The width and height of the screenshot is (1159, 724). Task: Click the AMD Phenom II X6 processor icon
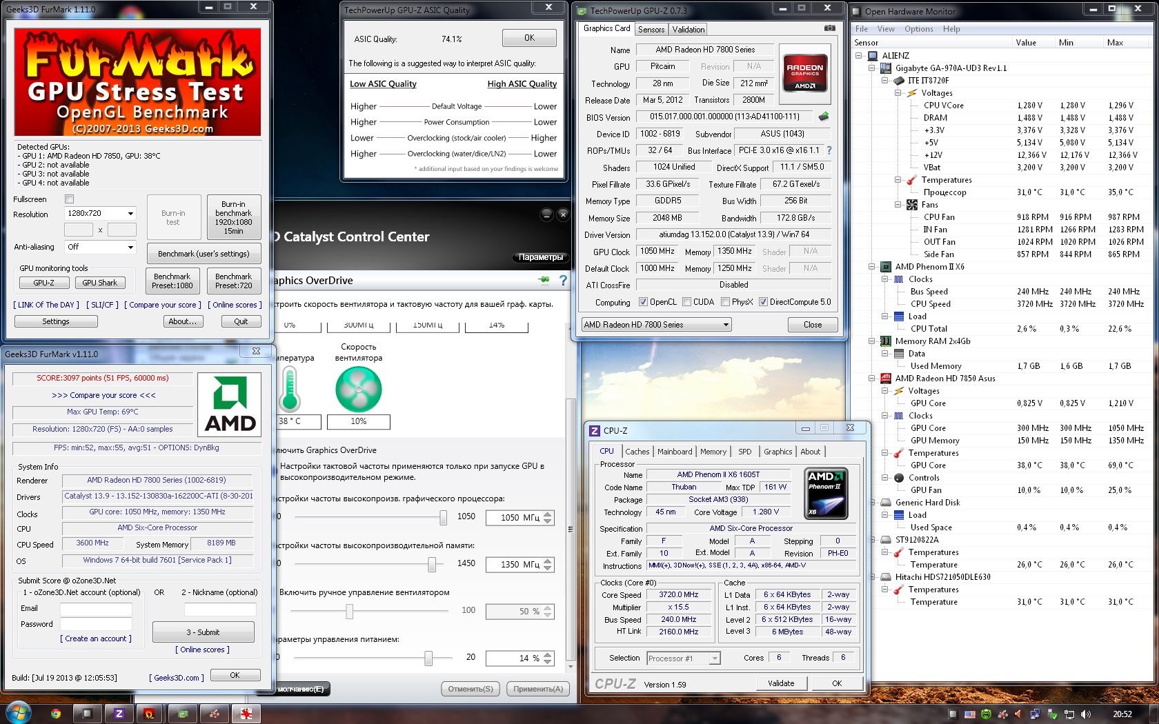pos(886,267)
